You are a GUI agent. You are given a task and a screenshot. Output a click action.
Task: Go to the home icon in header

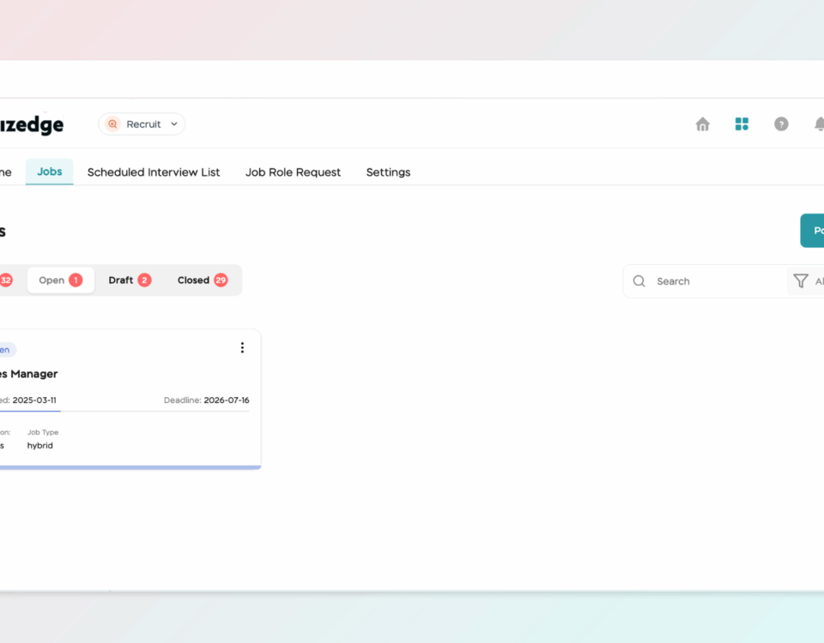point(703,124)
